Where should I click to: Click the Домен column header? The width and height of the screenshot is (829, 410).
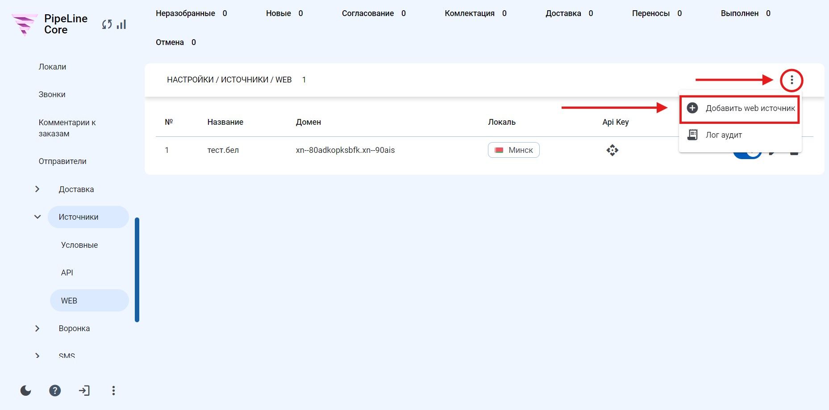click(x=308, y=122)
